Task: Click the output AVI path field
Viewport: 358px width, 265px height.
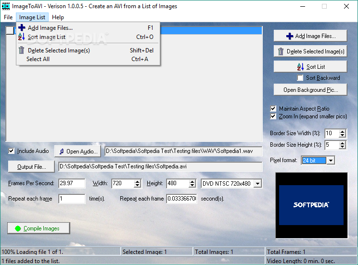Action: (x=160, y=166)
